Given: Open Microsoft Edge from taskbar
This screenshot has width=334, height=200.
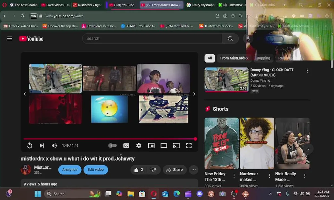Looking at the screenshot, I should click(176, 194).
